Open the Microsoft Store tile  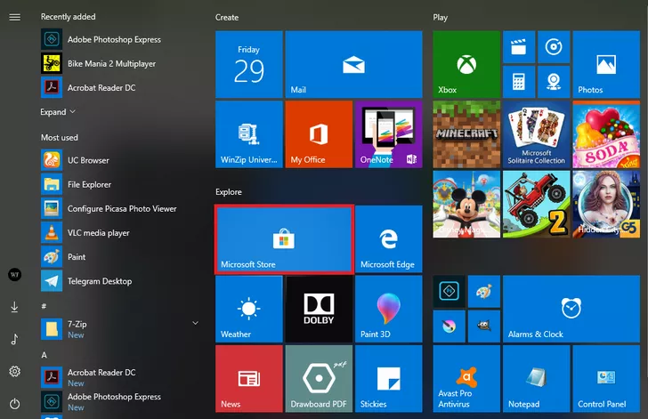coord(284,239)
